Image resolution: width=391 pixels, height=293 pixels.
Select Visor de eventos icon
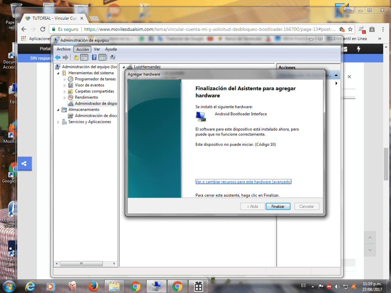pyautogui.click(x=70, y=85)
